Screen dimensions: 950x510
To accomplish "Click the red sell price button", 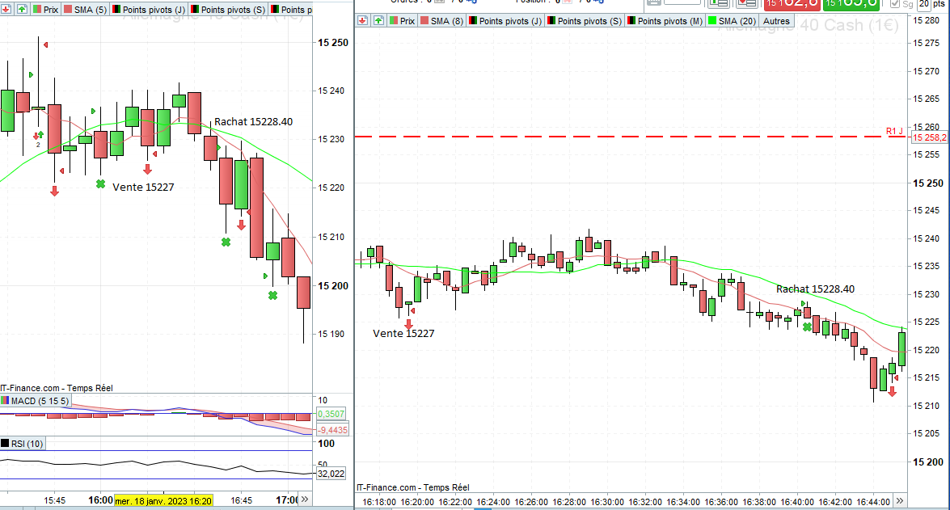I will click(792, 4).
